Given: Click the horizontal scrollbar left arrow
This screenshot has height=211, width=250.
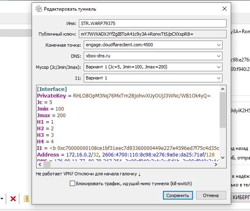Looking at the screenshot, I should (x=40, y=164).
